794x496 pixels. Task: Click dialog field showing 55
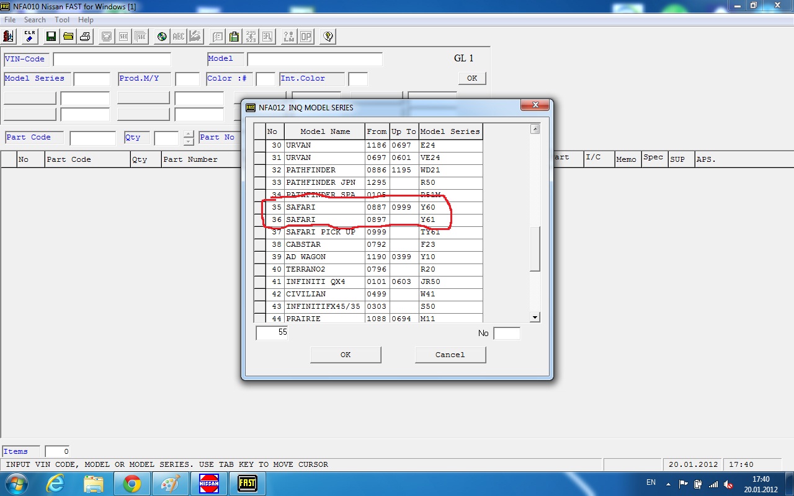pyautogui.click(x=272, y=333)
